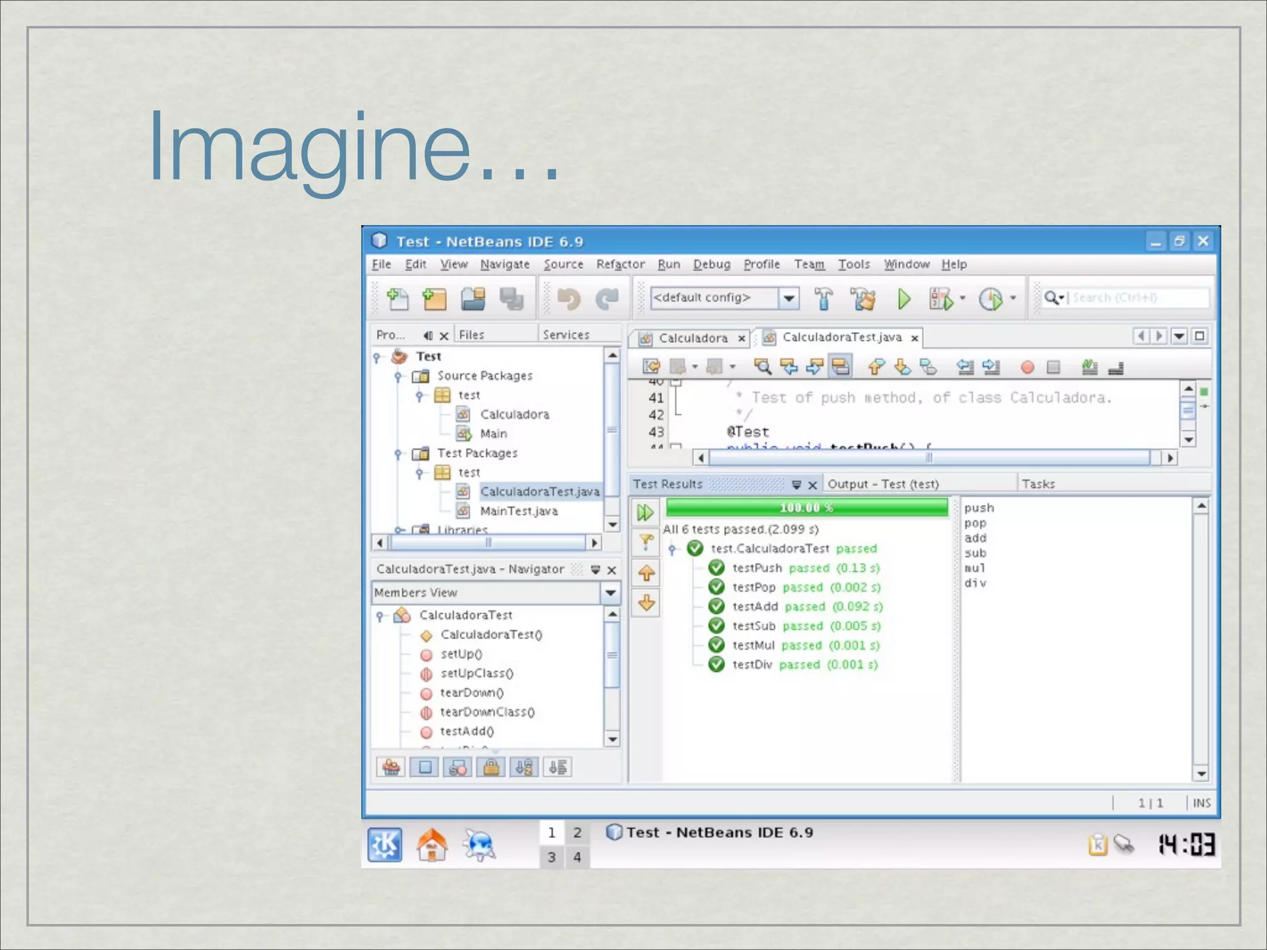Image resolution: width=1267 pixels, height=950 pixels.
Task: Click the Find Selection magnifier in editor toolbar
Action: (762, 367)
